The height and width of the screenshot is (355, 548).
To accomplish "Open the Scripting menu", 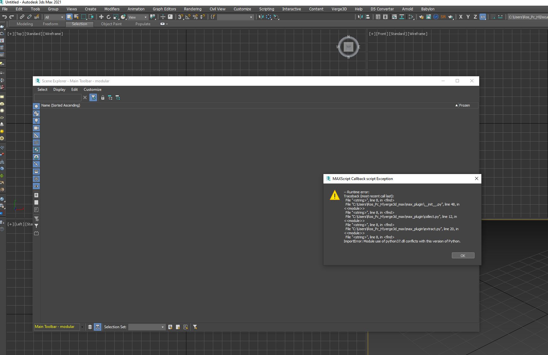I will 267,9.
